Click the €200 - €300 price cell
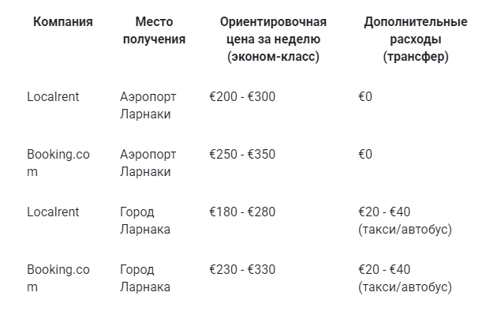501x311 pixels. click(x=242, y=97)
